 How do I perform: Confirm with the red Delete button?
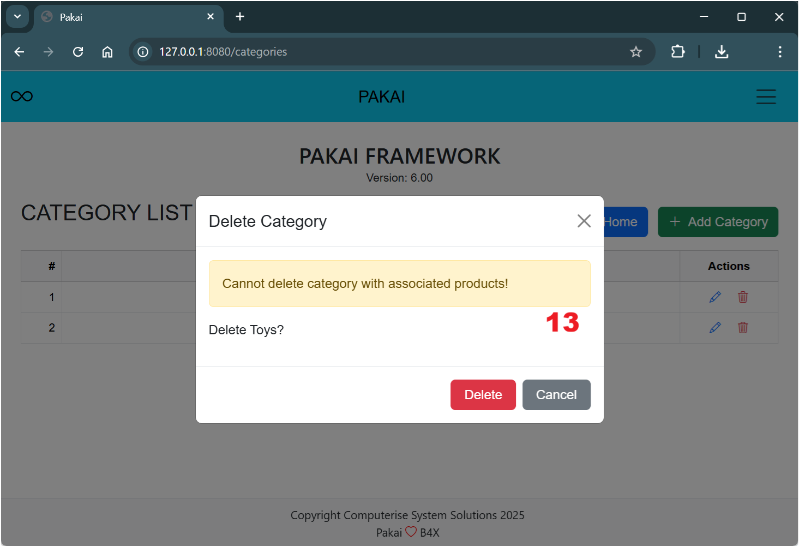point(483,395)
